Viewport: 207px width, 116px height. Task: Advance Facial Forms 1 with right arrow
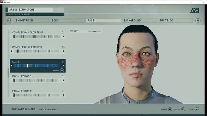point(63,80)
